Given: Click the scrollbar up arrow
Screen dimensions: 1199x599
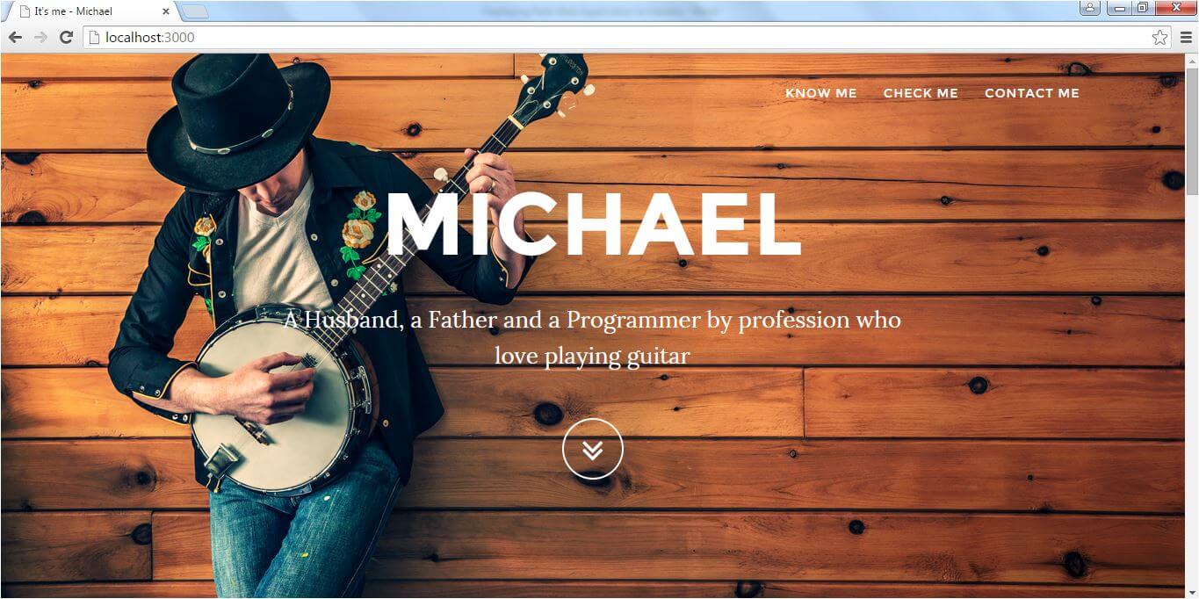Looking at the screenshot, I should coord(1192,61).
